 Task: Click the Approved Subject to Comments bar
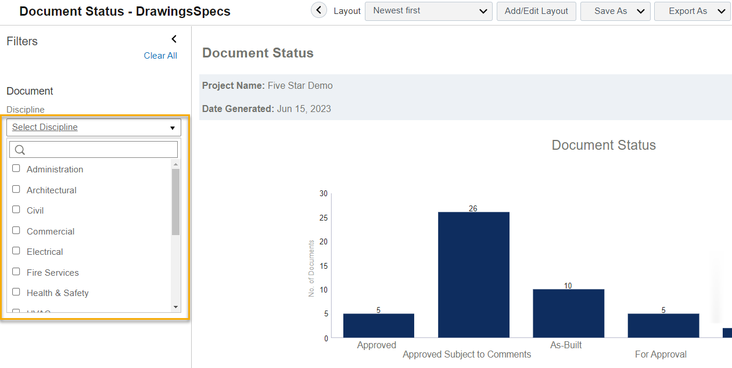click(473, 275)
